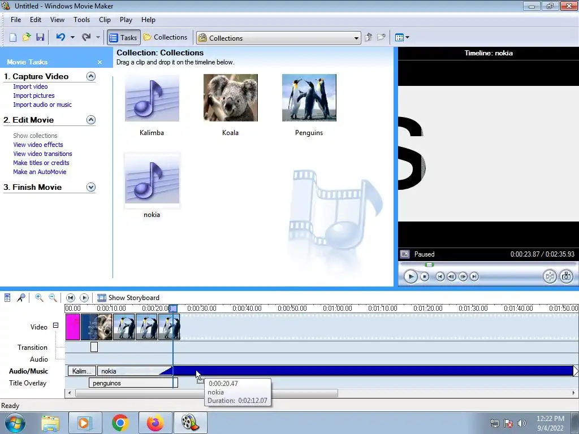The height and width of the screenshot is (434, 579).
Task: Open the Clip menu
Action: coord(105,20)
